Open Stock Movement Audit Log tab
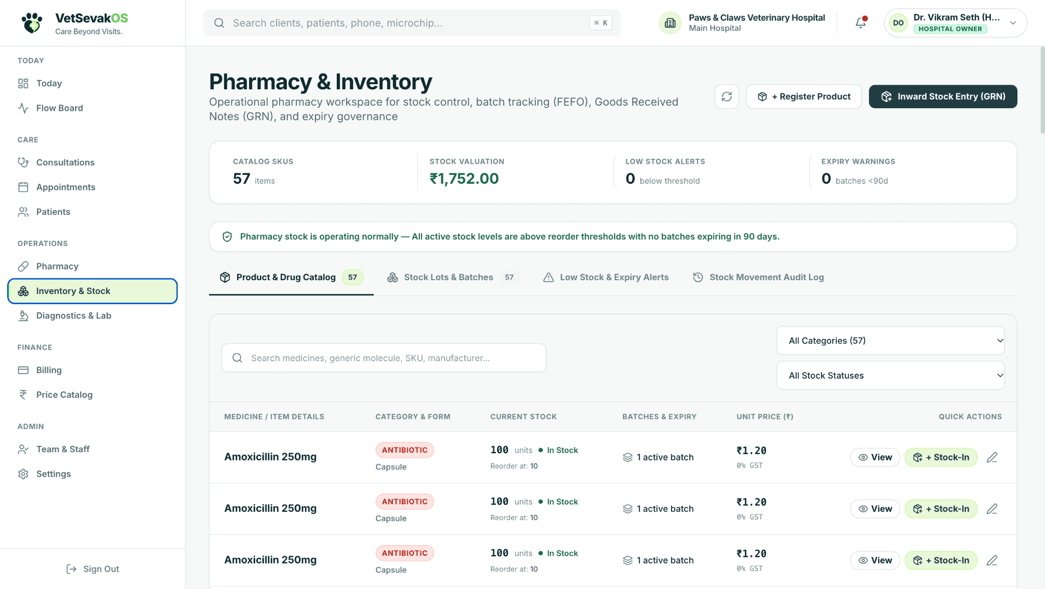 pos(758,277)
